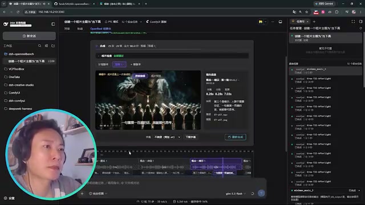Open a new browser tab with plus

(x=146, y=4)
